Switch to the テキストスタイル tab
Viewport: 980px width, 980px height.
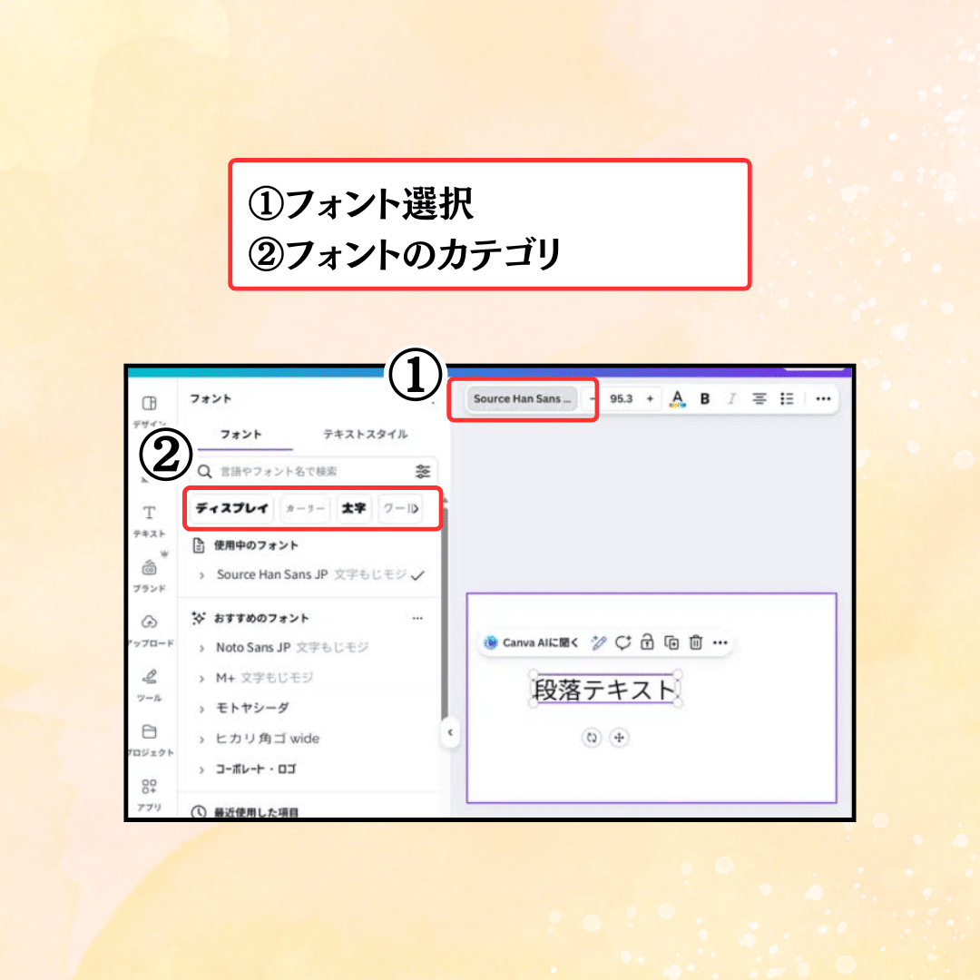tap(365, 435)
